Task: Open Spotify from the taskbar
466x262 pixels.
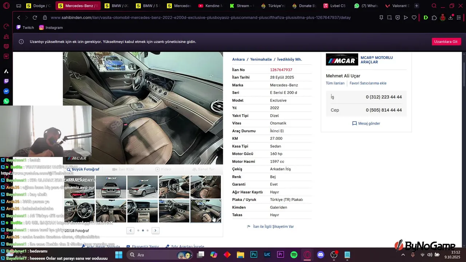Action: [294, 255]
